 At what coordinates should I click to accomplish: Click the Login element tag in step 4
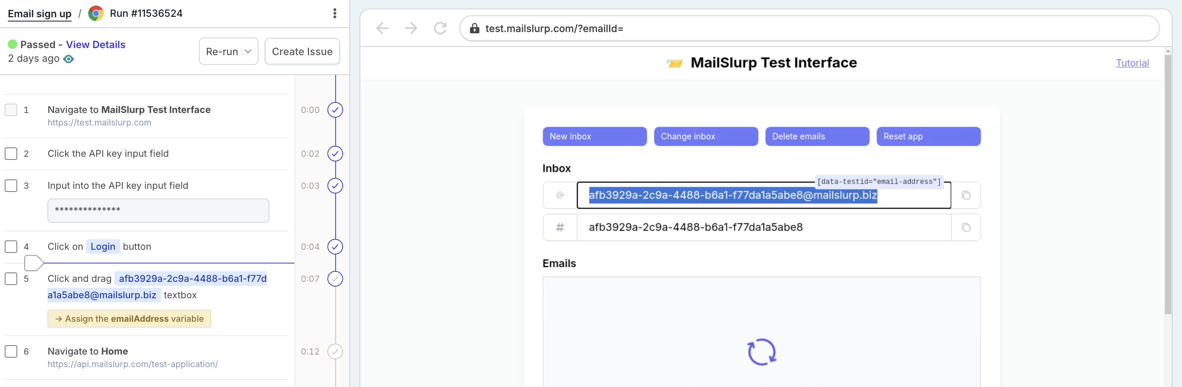click(x=103, y=246)
